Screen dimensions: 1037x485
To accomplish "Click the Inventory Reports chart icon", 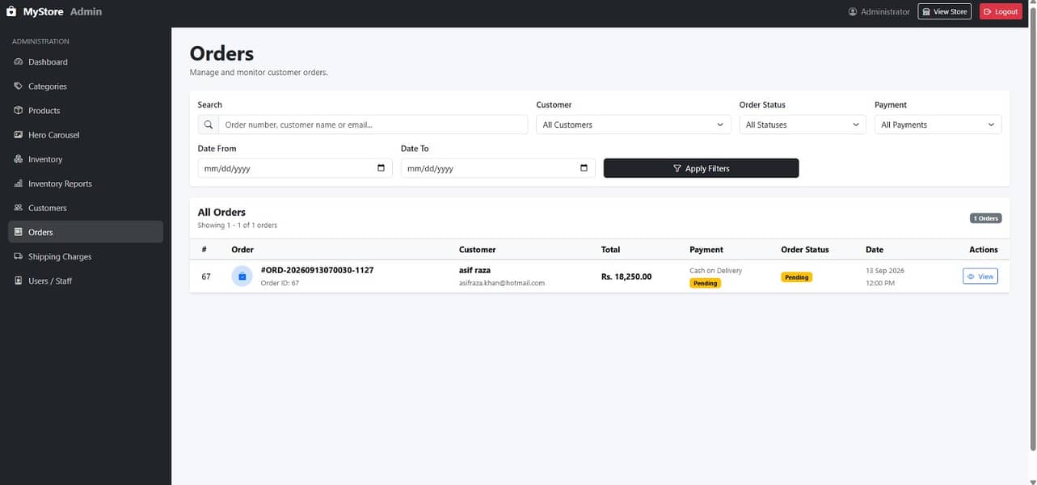I will click(x=19, y=183).
